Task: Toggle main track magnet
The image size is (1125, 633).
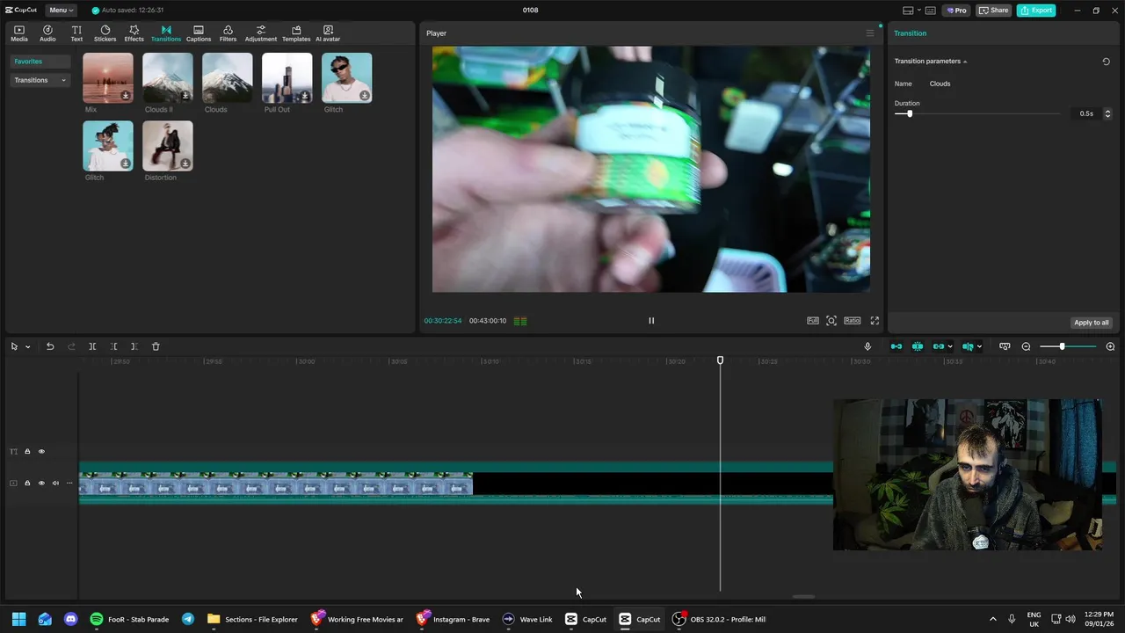Action: point(896,346)
